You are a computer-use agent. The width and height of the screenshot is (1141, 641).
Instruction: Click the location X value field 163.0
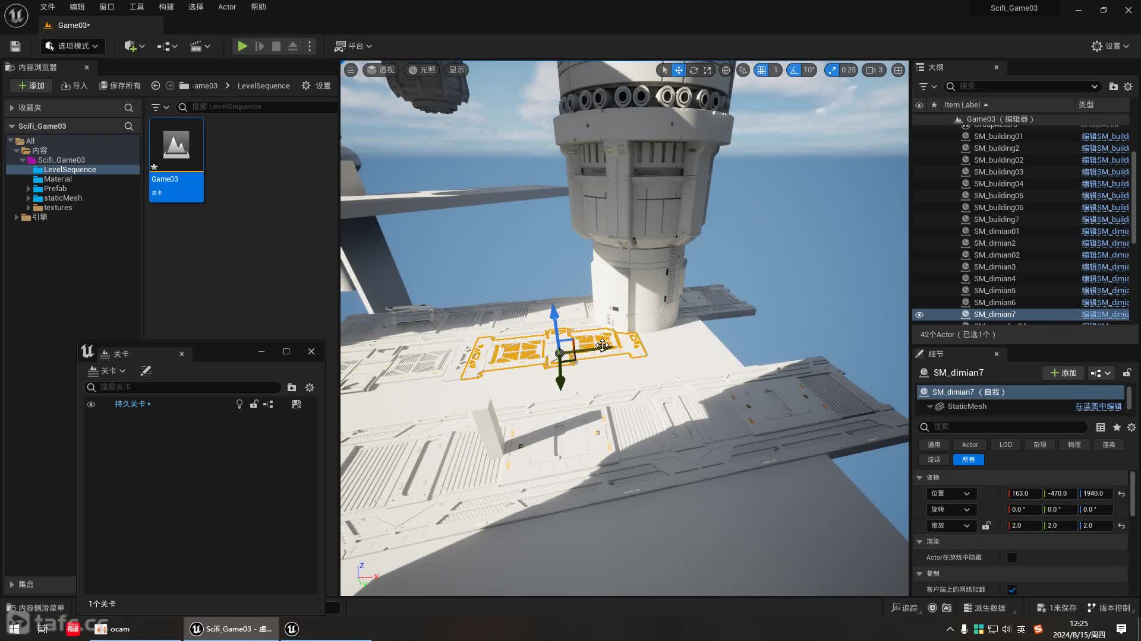pos(1024,494)
